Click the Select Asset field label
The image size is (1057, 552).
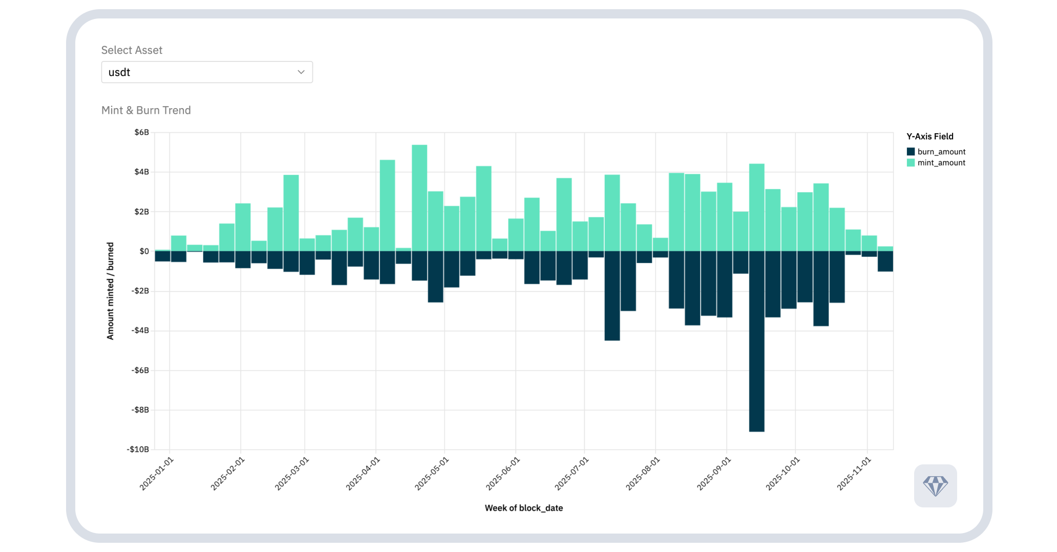(x=132, y=50)
